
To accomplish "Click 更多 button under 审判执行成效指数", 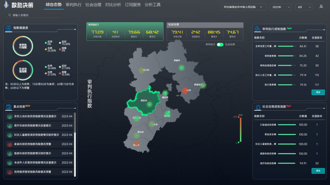I will pyautogui.click(x=318, y=93).
